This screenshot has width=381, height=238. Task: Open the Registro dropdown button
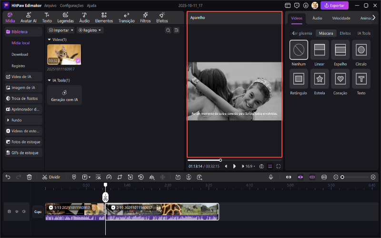90,30
